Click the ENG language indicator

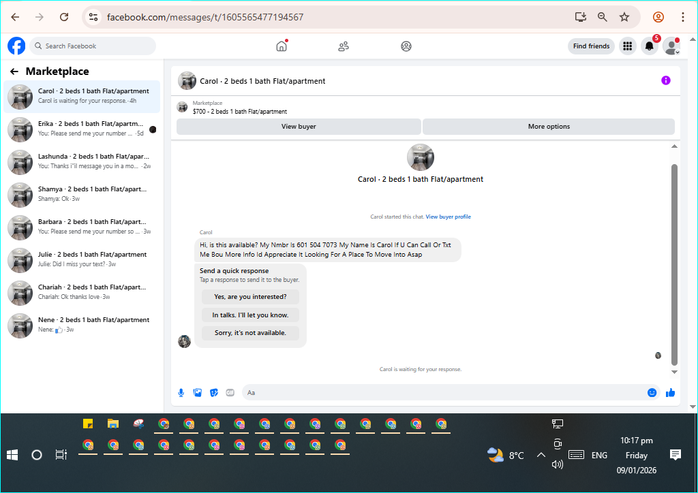tap(599, 456)
